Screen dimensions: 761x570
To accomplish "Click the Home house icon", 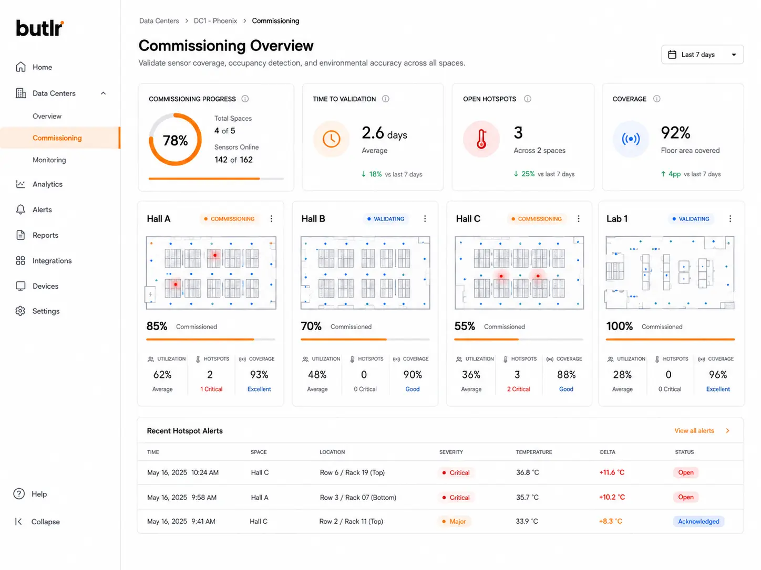I will (x=20, y=67).
